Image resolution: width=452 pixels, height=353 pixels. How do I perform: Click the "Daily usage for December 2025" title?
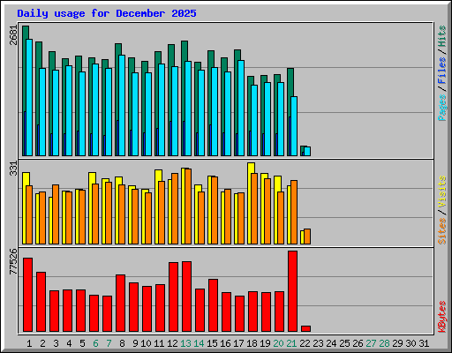point(107,13)
